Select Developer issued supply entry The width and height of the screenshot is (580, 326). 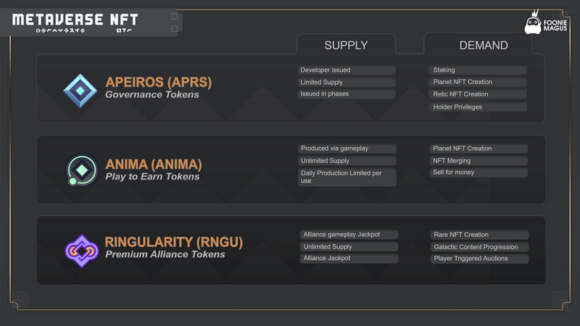click(347, 70)
